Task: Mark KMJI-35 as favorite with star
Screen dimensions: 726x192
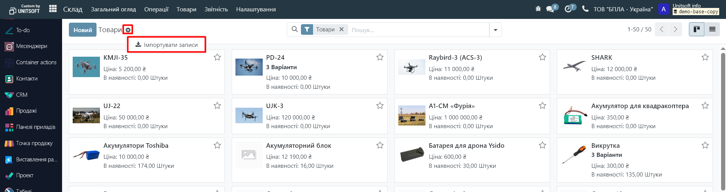Action: (x=217, y=57)
